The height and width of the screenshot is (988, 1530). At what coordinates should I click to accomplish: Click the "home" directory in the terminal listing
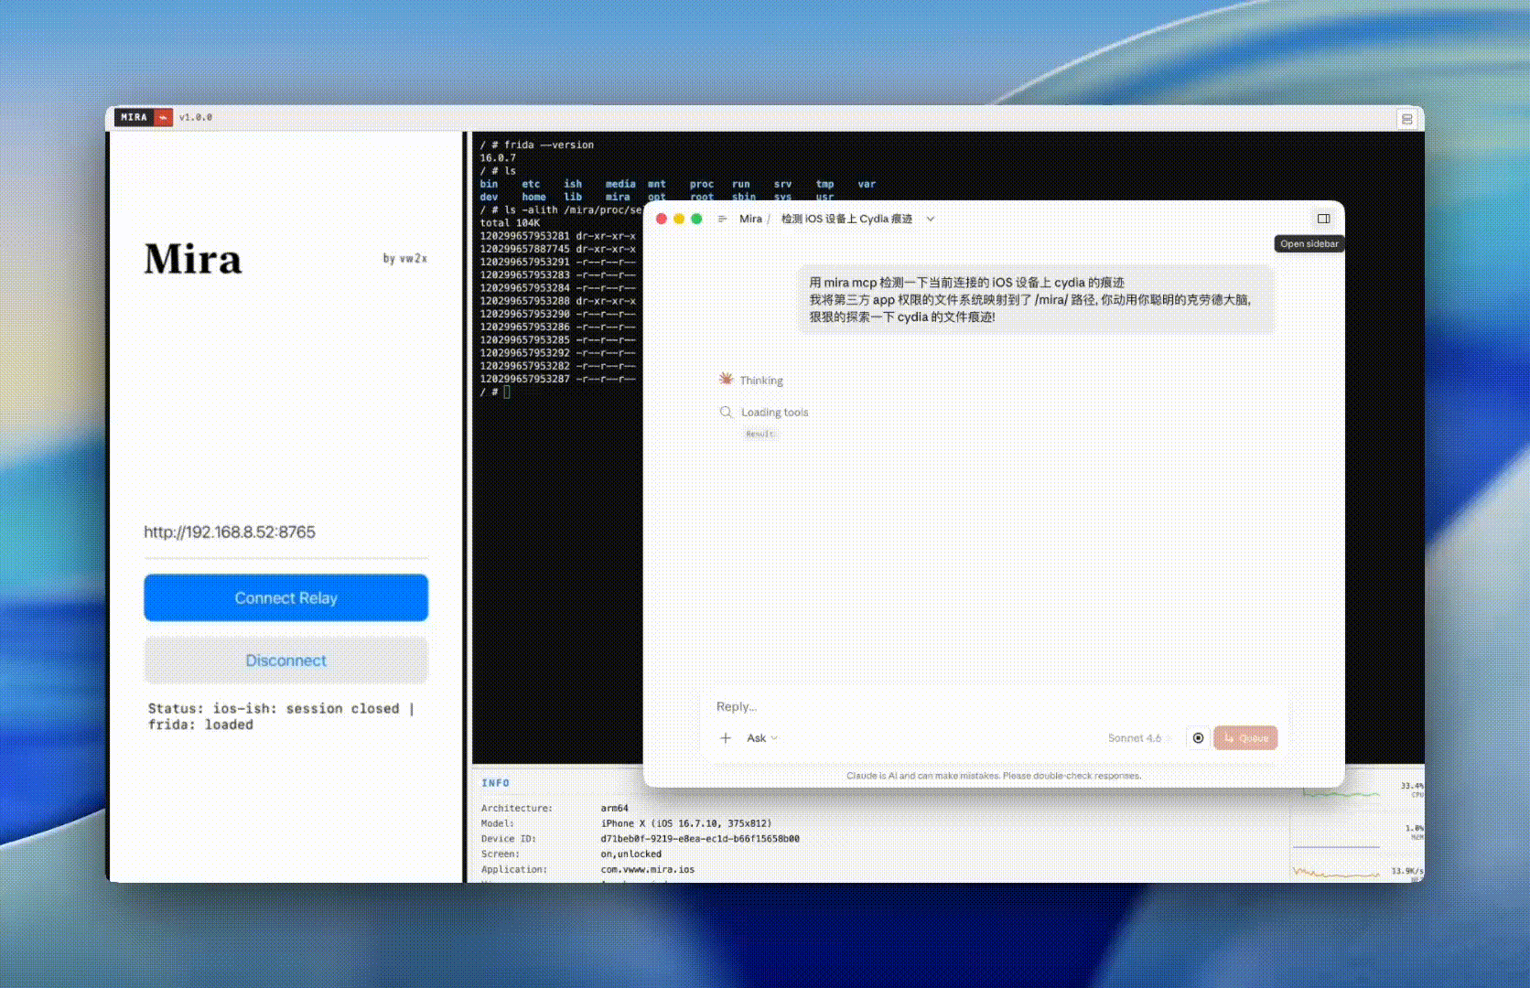tap(533, 197)
